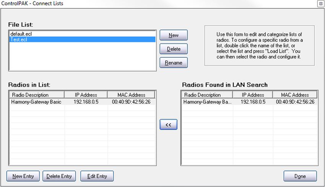Open Edit Entry for the radio
Viewport: 325px width, 187px height.
(97, 176)
